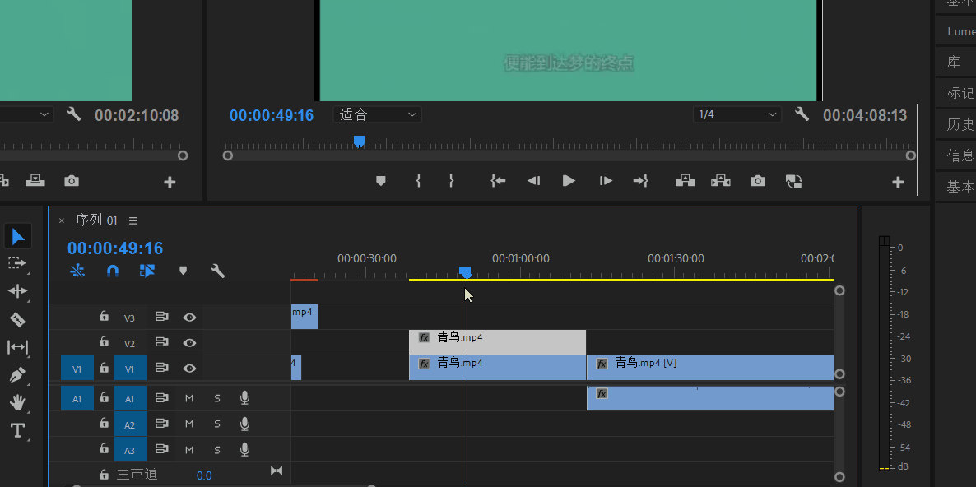Step back one frame
The image size is (976, 487).
[x=533, y=181]
